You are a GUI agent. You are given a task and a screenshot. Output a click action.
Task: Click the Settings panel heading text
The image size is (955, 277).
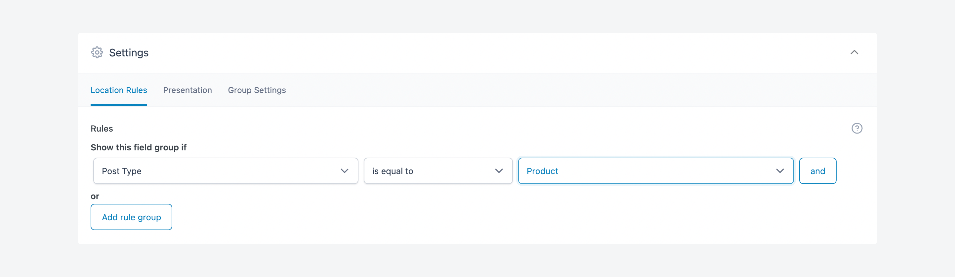129,53
